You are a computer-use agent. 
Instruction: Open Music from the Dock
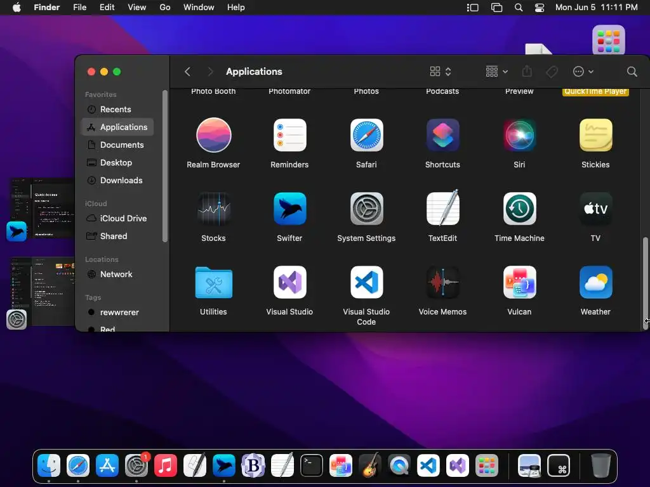(x=166, y=465)
